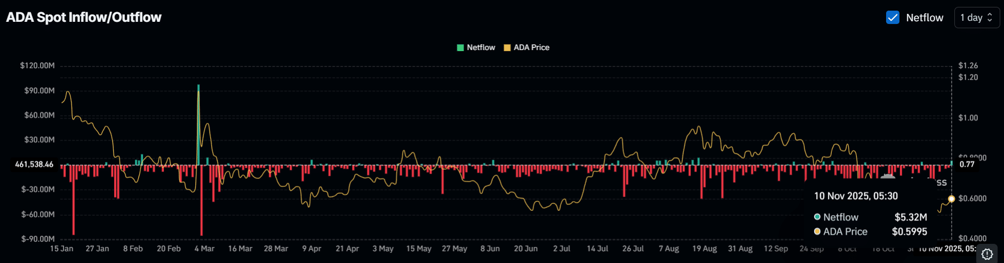Toggle the ADA Price legend series
Image resolution: width=1004 pixels, height=263 pixels.
pyautogui.click(x=527, y=47)
